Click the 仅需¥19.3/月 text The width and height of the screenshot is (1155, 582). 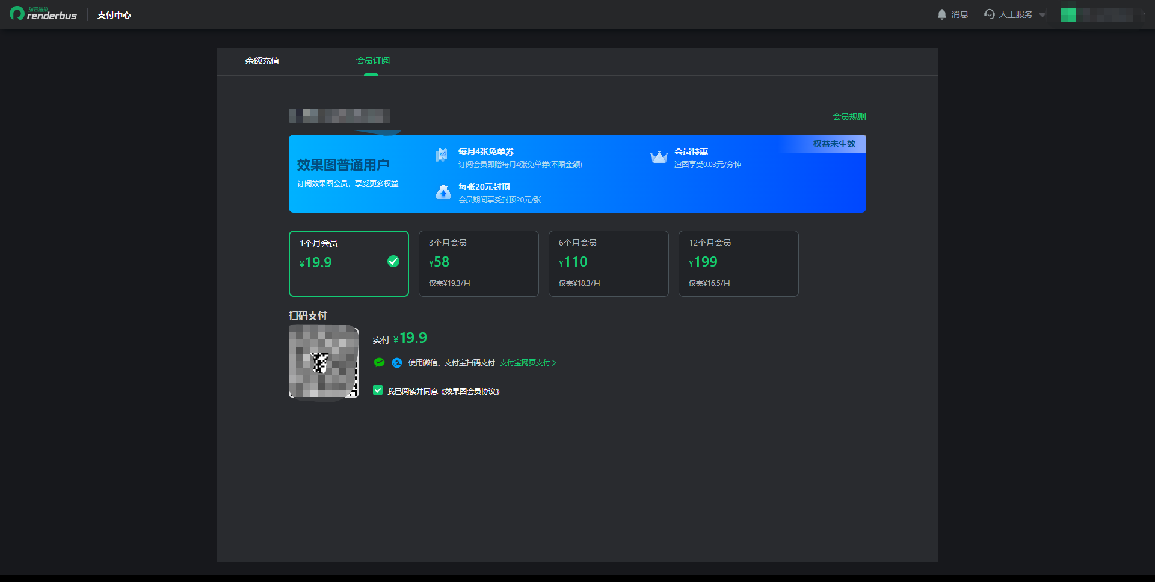449,283
